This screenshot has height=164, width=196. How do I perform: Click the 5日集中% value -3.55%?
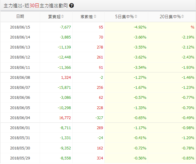(x=140, y=47)
